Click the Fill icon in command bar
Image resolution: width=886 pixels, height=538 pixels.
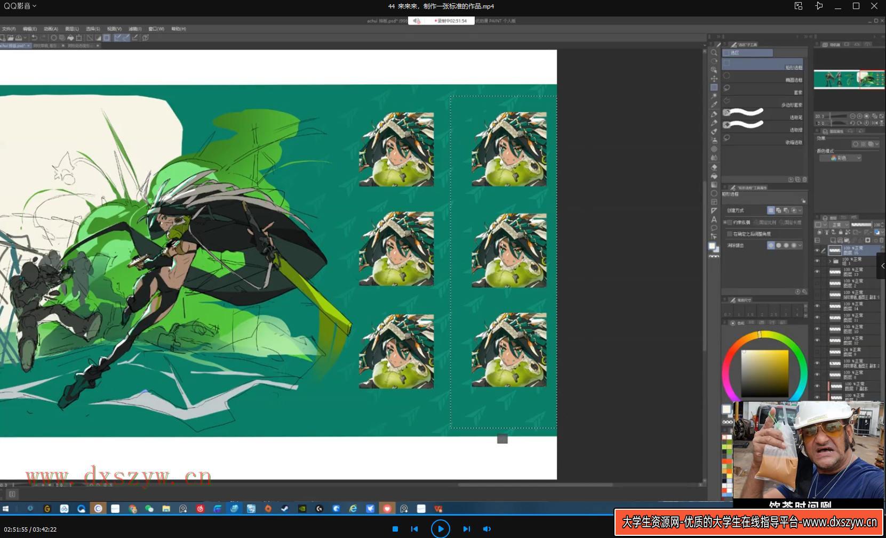(x=70, y=38)
